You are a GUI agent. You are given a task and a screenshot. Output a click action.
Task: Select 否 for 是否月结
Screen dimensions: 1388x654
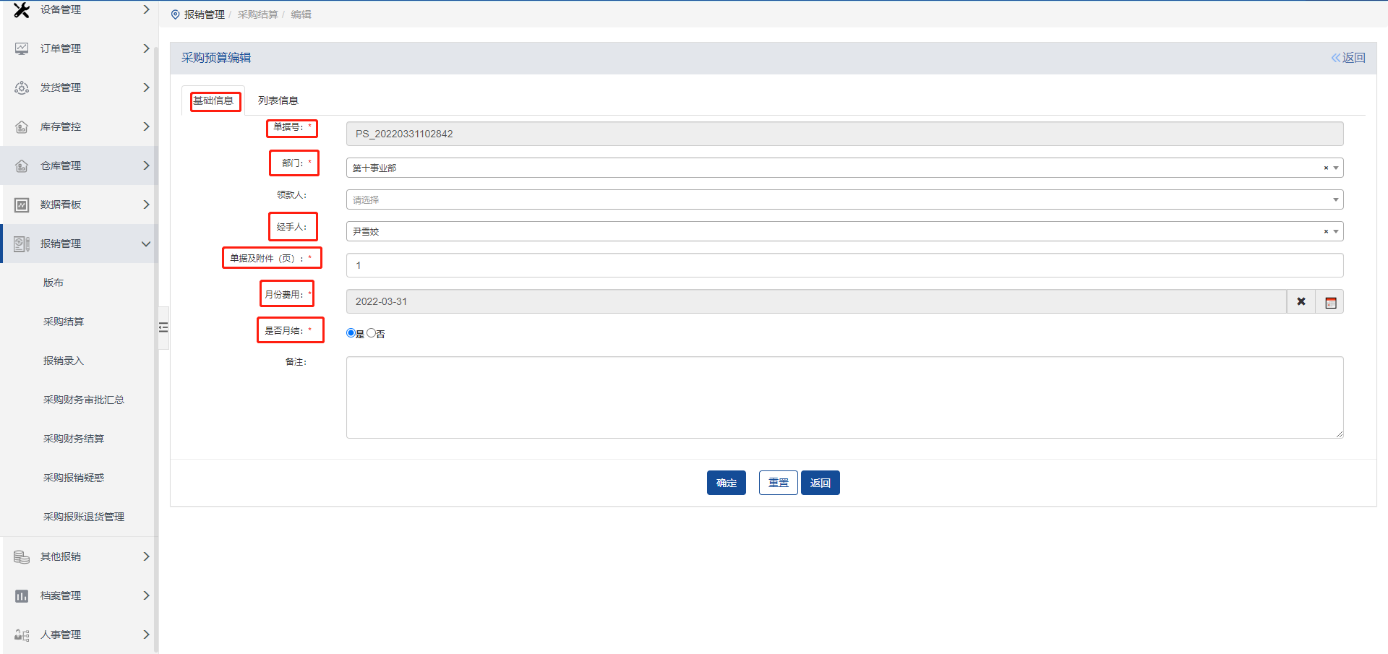372,333
